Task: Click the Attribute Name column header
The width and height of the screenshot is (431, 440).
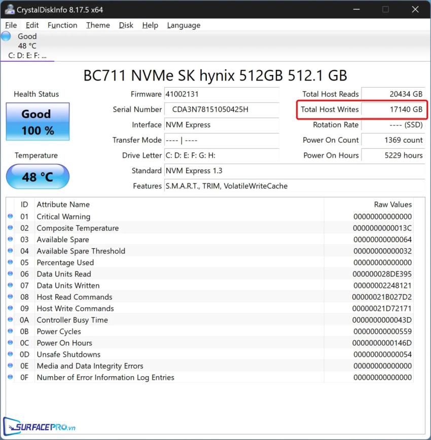Action: [x=63, y=205]
